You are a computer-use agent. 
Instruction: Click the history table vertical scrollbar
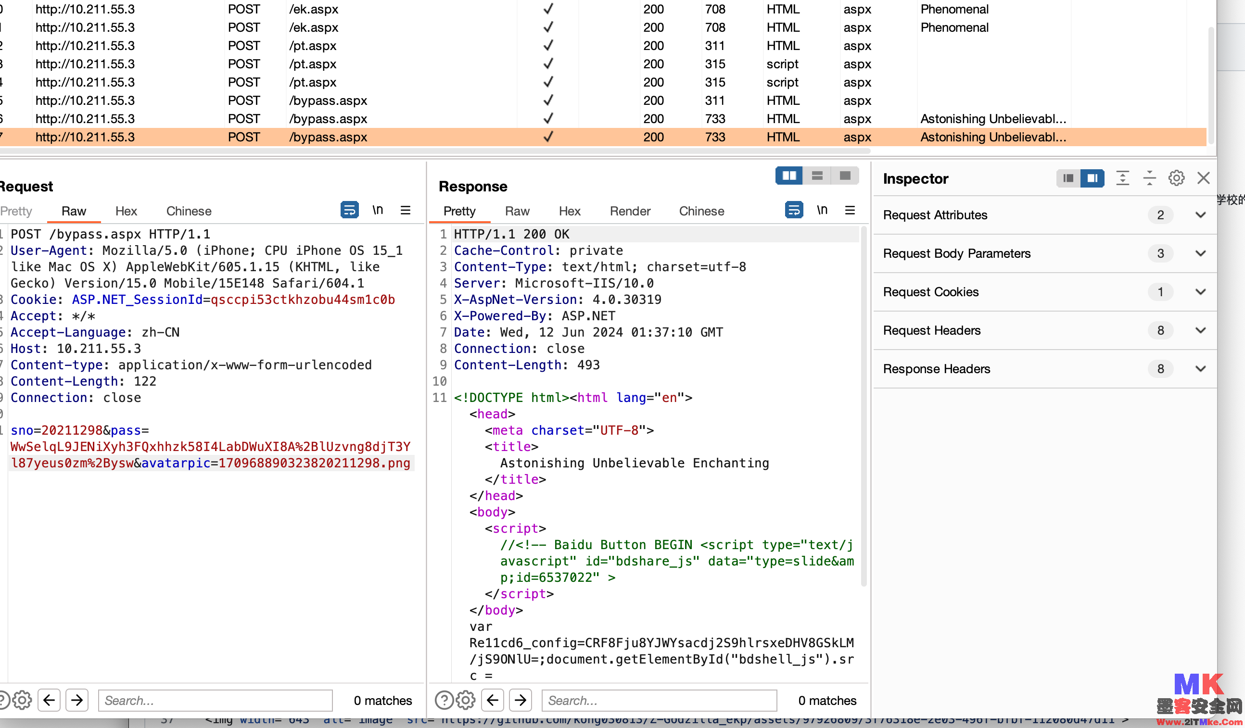coord(1211,86)
